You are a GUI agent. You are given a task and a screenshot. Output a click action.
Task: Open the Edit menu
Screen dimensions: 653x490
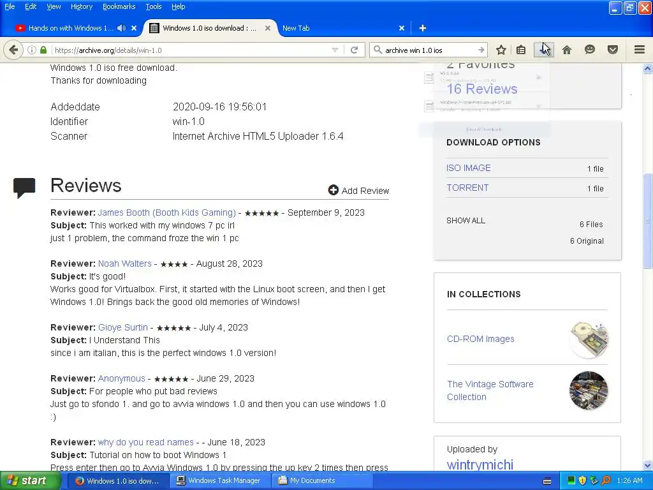31,6
